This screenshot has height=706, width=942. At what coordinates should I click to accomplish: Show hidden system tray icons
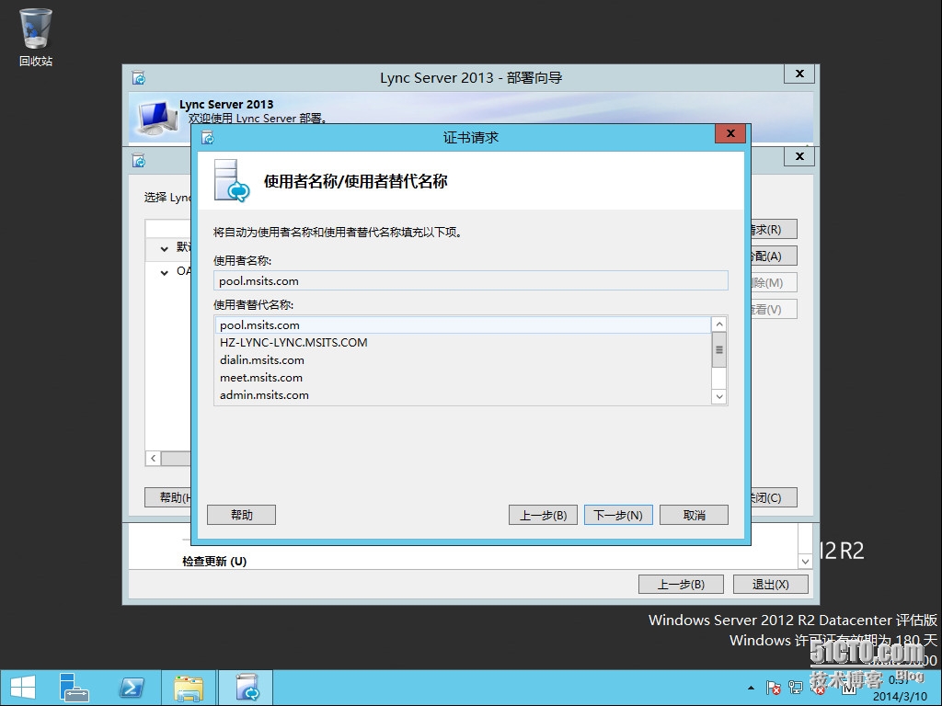click(x=751, y=688)
